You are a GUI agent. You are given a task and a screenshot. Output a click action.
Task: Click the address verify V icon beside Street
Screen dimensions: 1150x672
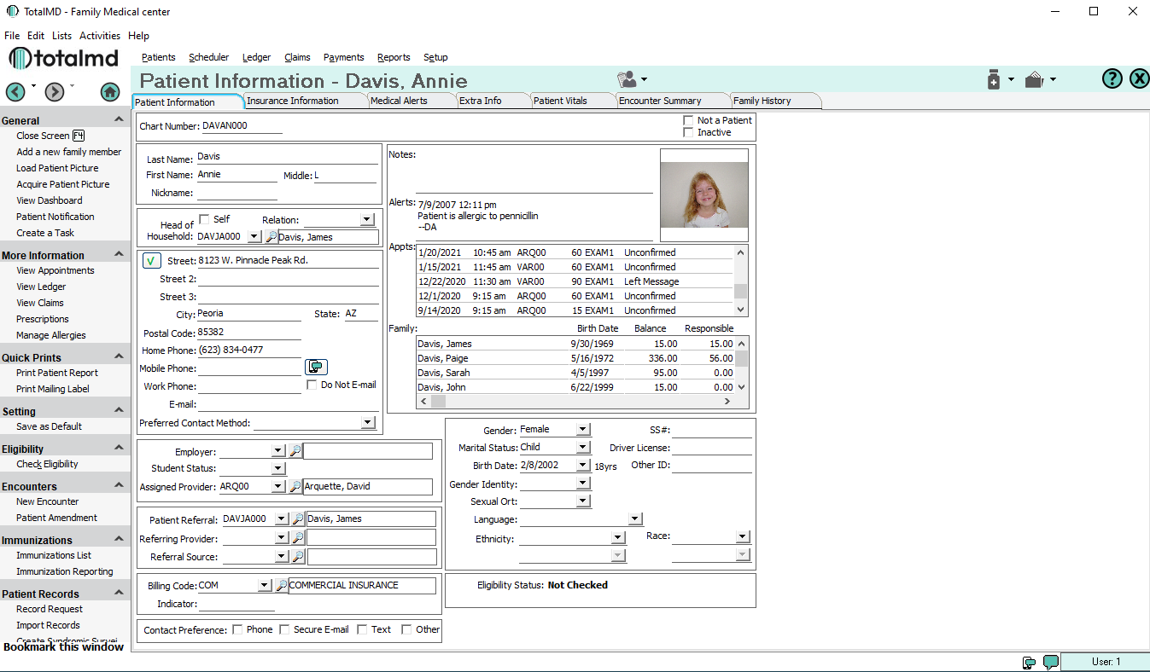tap(150, 260)
